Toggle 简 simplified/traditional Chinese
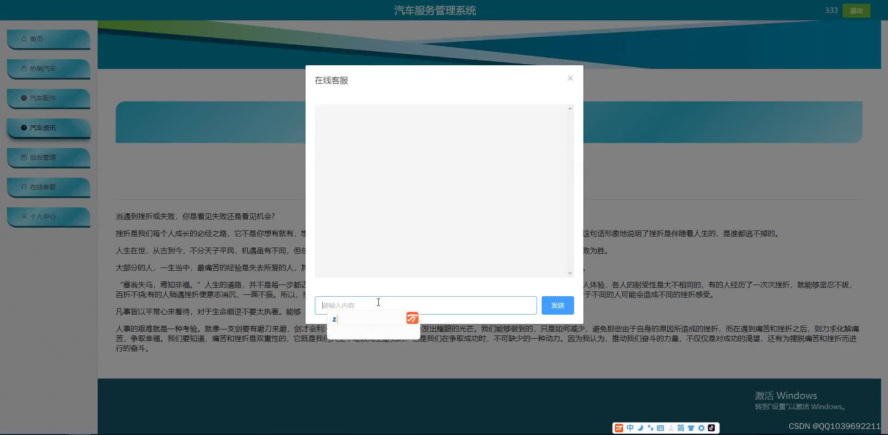The image size is (888, 435). 681,428
